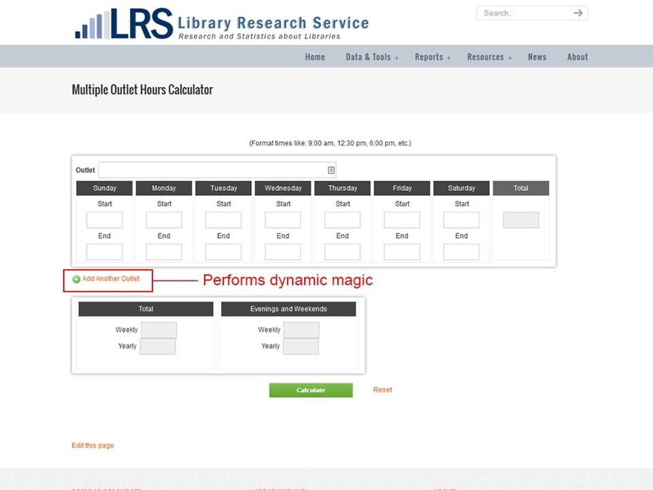Click the search arrow icon
The width and height of the screenshot is (653, 490).
[x=577, y=13]
